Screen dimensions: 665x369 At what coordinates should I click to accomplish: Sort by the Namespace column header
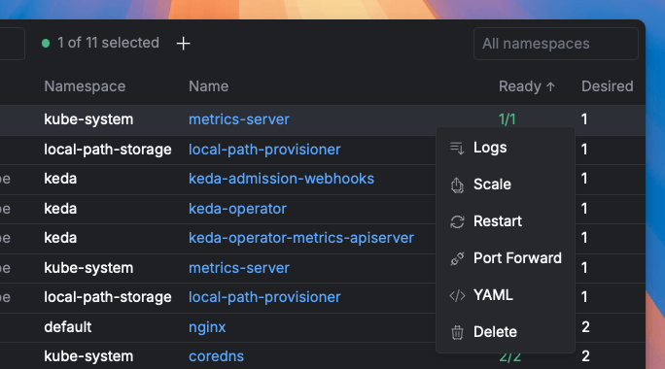85,86
